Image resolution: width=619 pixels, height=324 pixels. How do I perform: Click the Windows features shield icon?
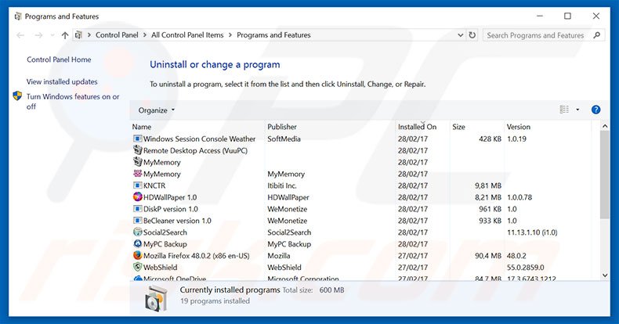pyautogui.click(x=17, y=95)
